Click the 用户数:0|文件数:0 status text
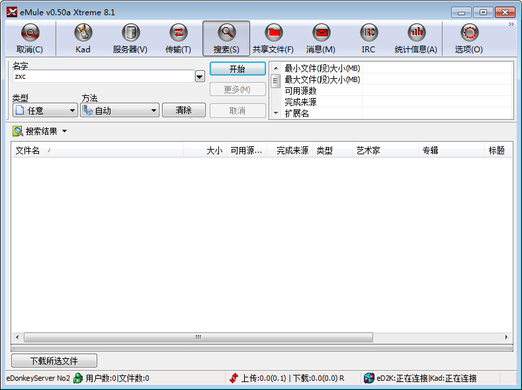Screen dimensions: 522x390 (x=118, y=378)
